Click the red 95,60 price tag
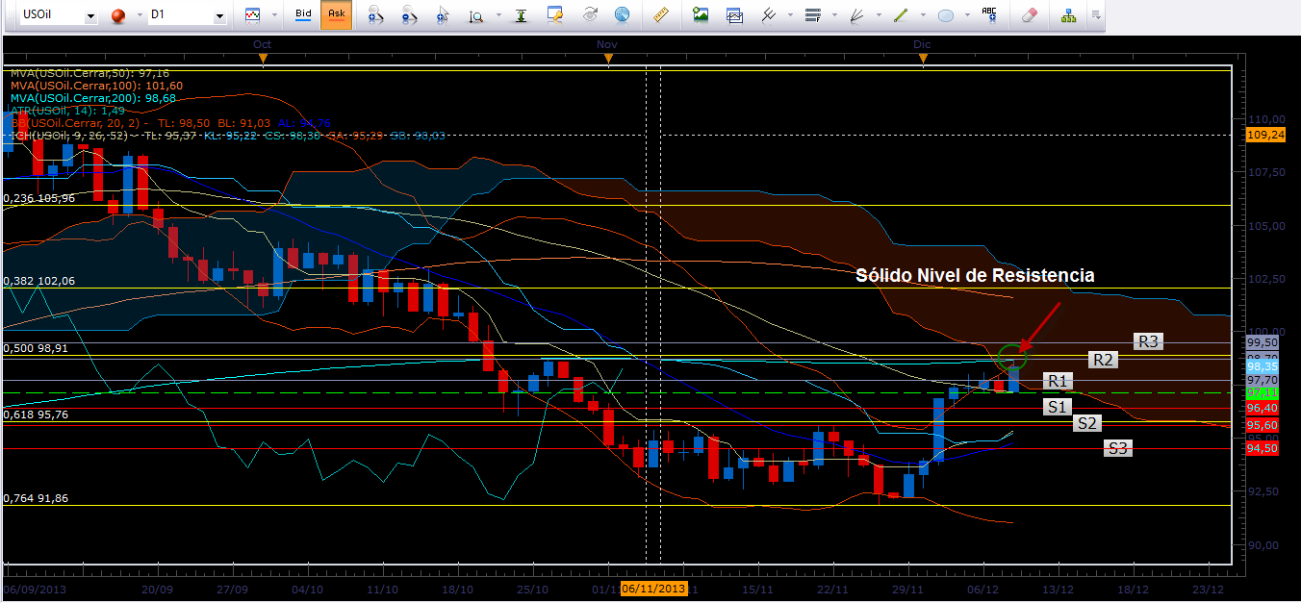This screenshot has width=1301, height=603. point(1262,425)
